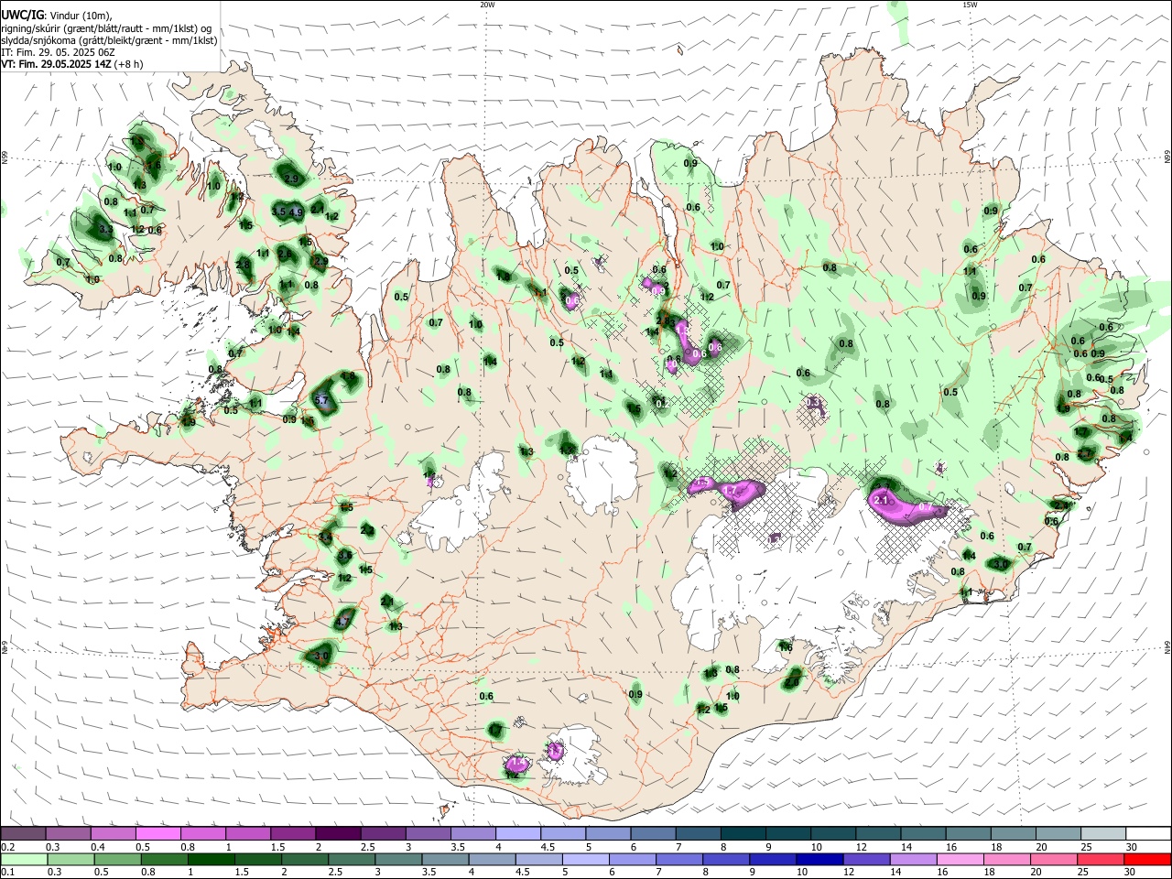
Task: Click the 'VT: Fim. 29.05.2025 14Z (+8 h)' line
Action: point(71,64)
